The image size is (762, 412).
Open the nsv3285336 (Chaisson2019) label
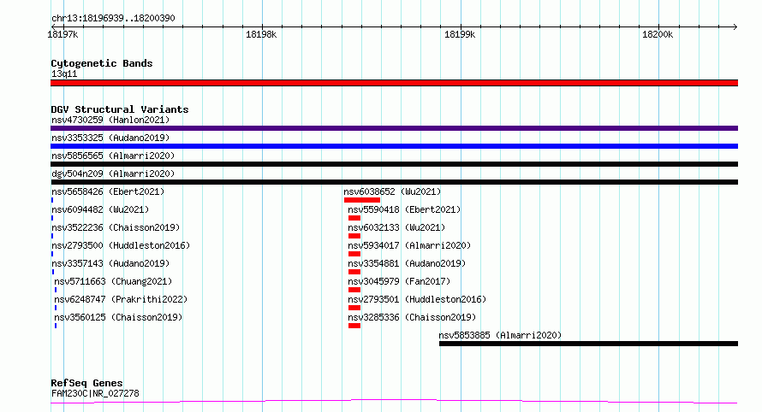click(412, 317)
